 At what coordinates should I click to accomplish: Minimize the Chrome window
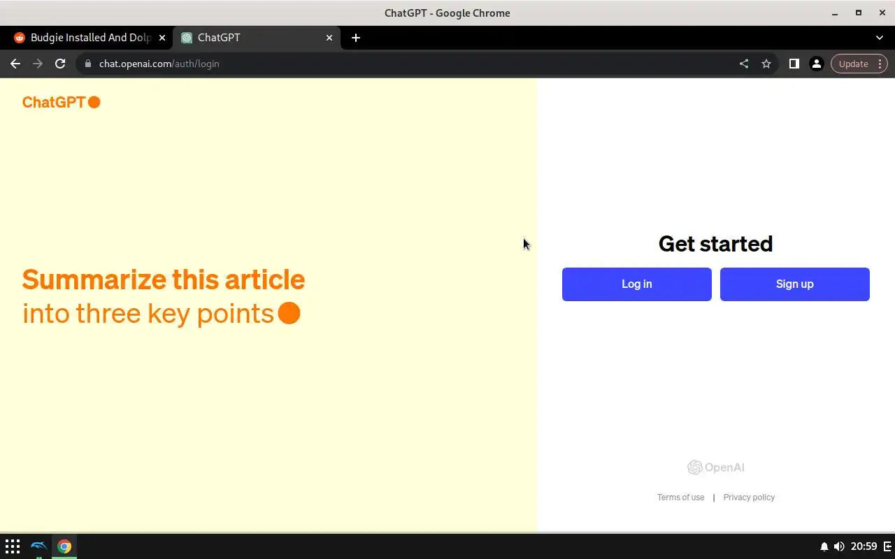pyautogui.click(x=835, y=13)
